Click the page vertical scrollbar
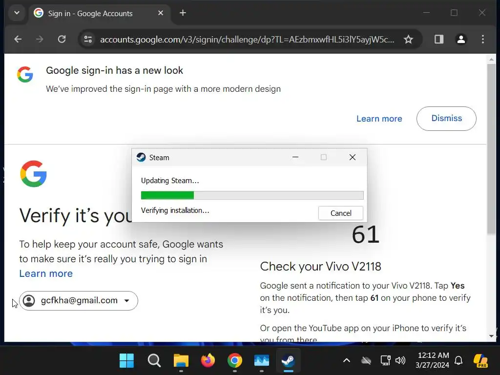Image resolution: width=500 pixels, height=375 pixels. 491,149
